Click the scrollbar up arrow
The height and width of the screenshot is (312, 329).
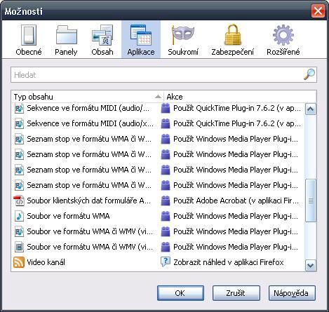[x=311, y=109]
